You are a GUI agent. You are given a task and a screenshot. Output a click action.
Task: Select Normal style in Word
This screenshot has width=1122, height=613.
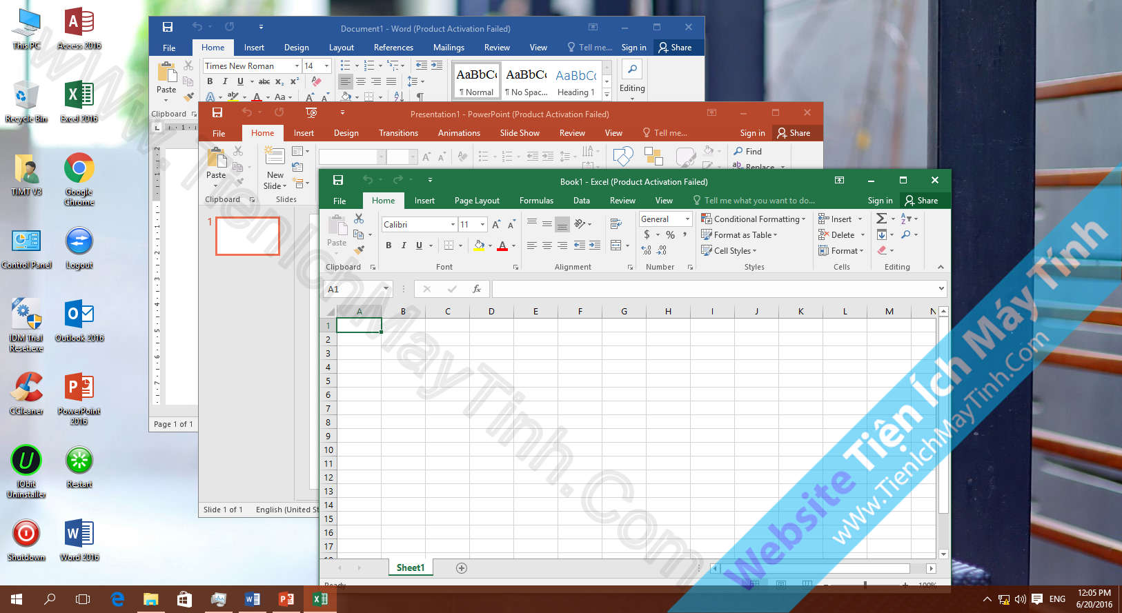476,81
